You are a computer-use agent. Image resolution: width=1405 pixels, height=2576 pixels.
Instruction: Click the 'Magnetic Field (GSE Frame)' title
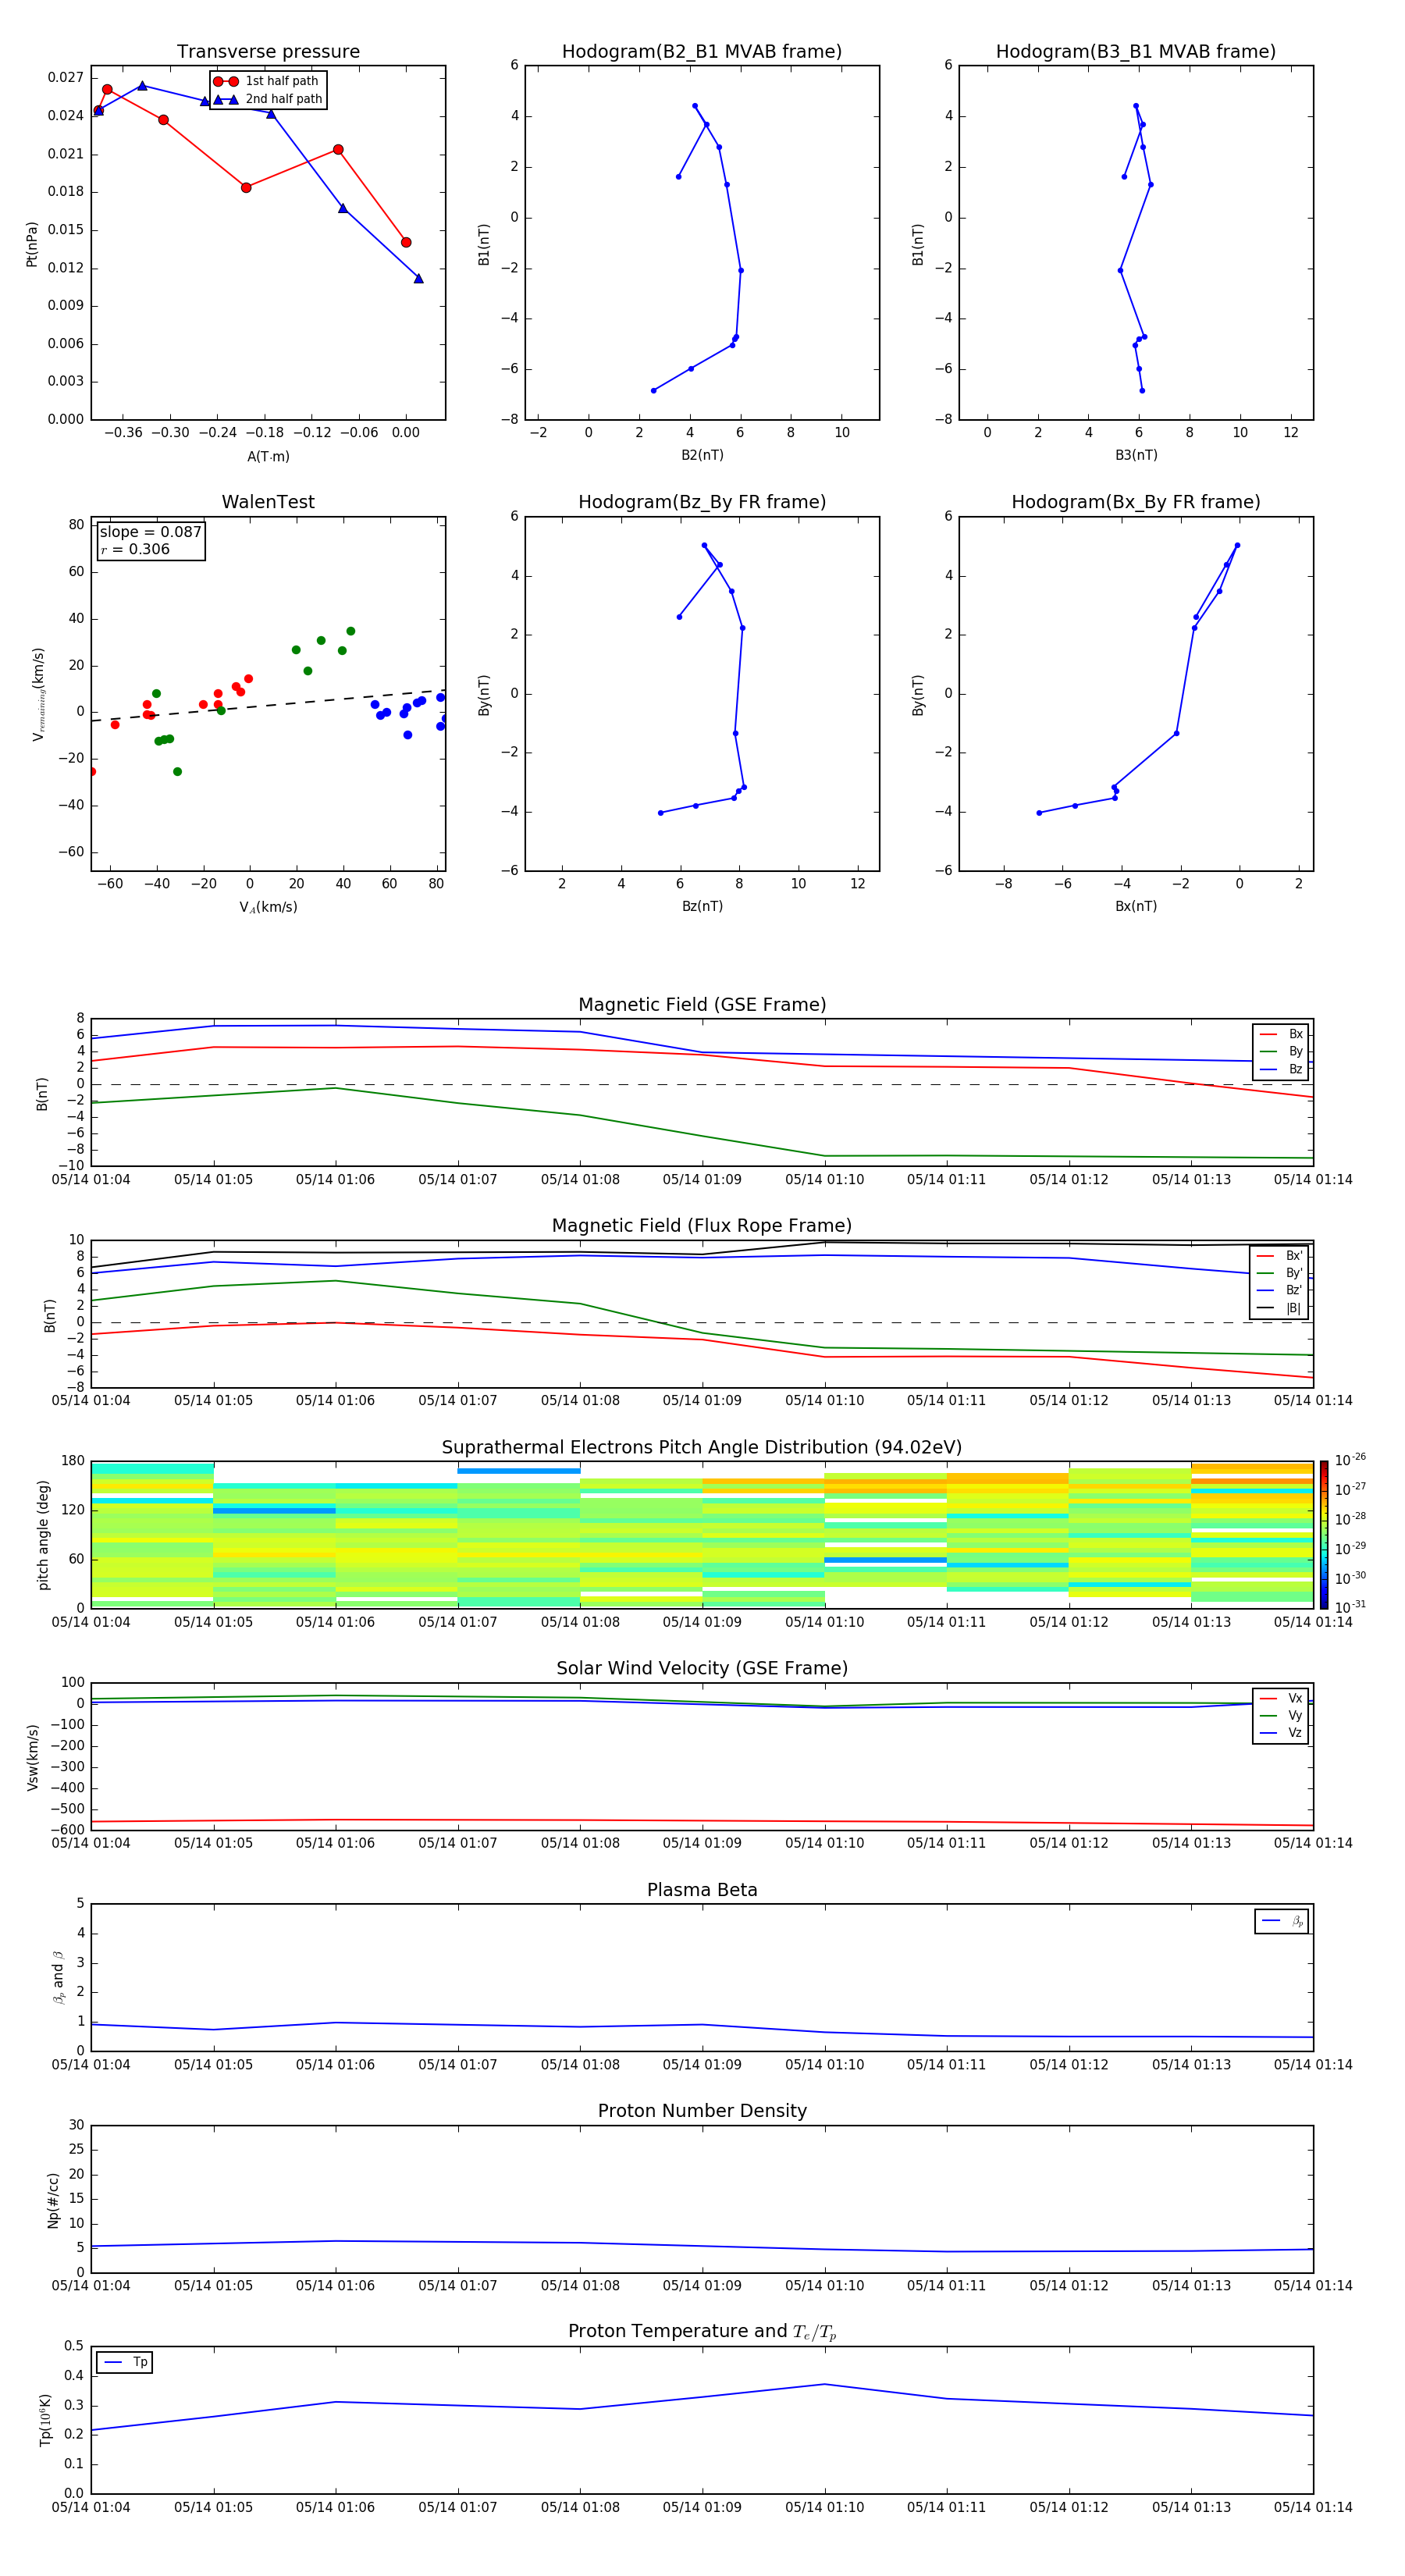(702, 1005)
